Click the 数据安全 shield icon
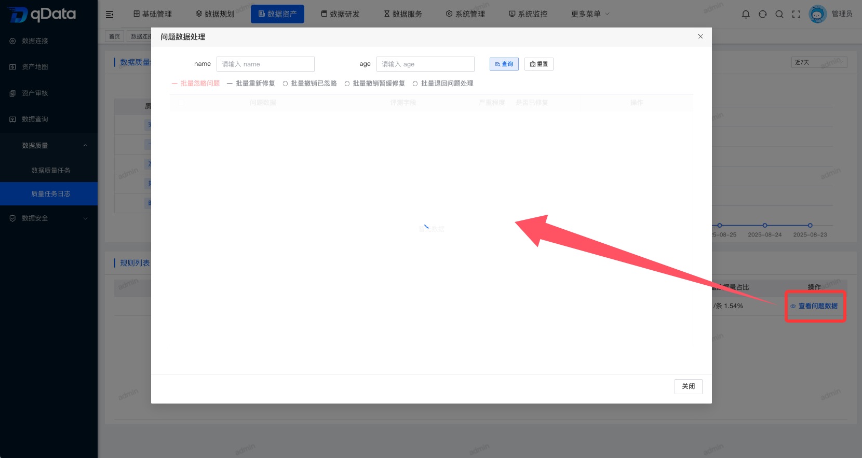Screen dimensions: 862x458 [x=12, y=218]
